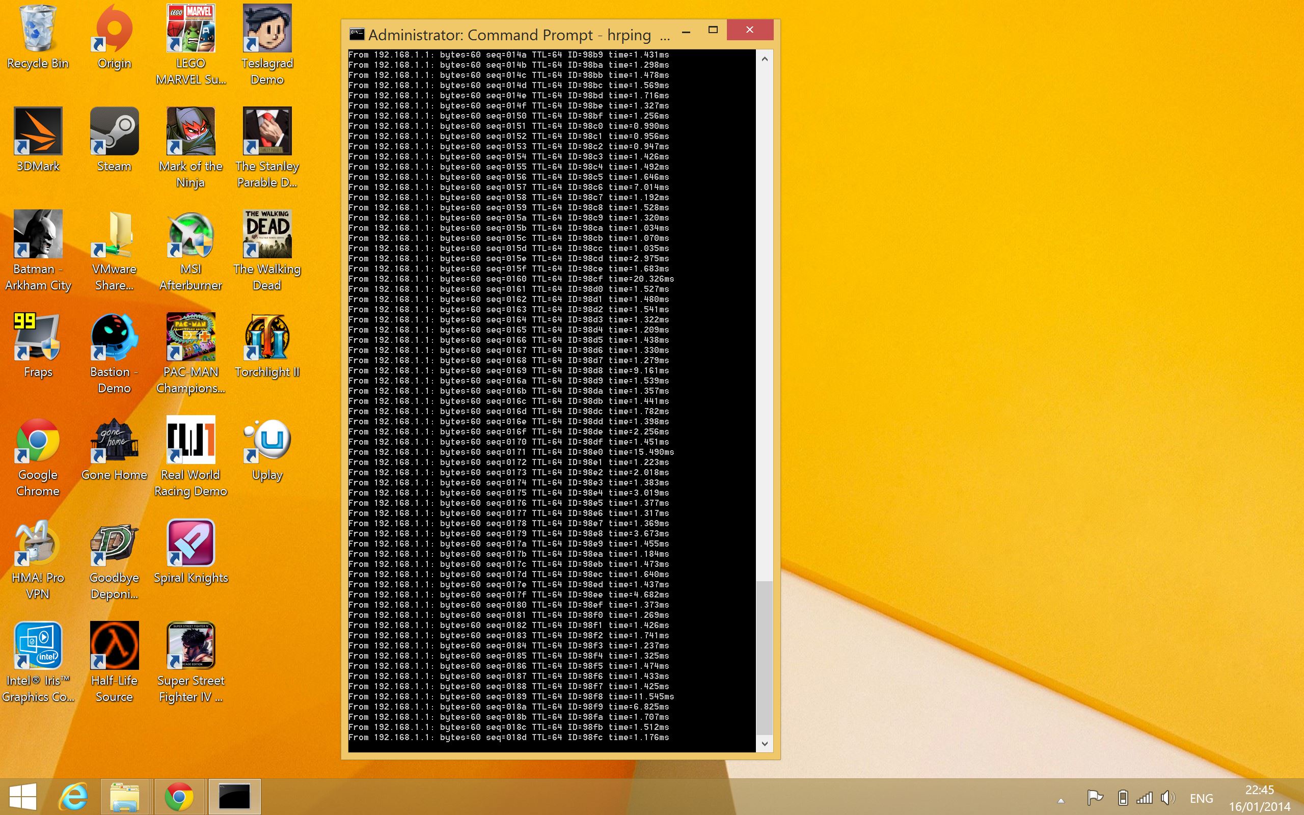
Task: Select the Torchlight II desktop icon
Action: pyautogui.click(x=267, y=337)
